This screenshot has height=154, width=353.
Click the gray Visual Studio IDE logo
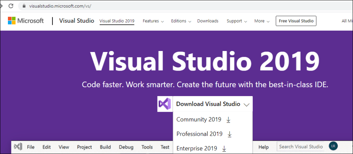point(18,147)
